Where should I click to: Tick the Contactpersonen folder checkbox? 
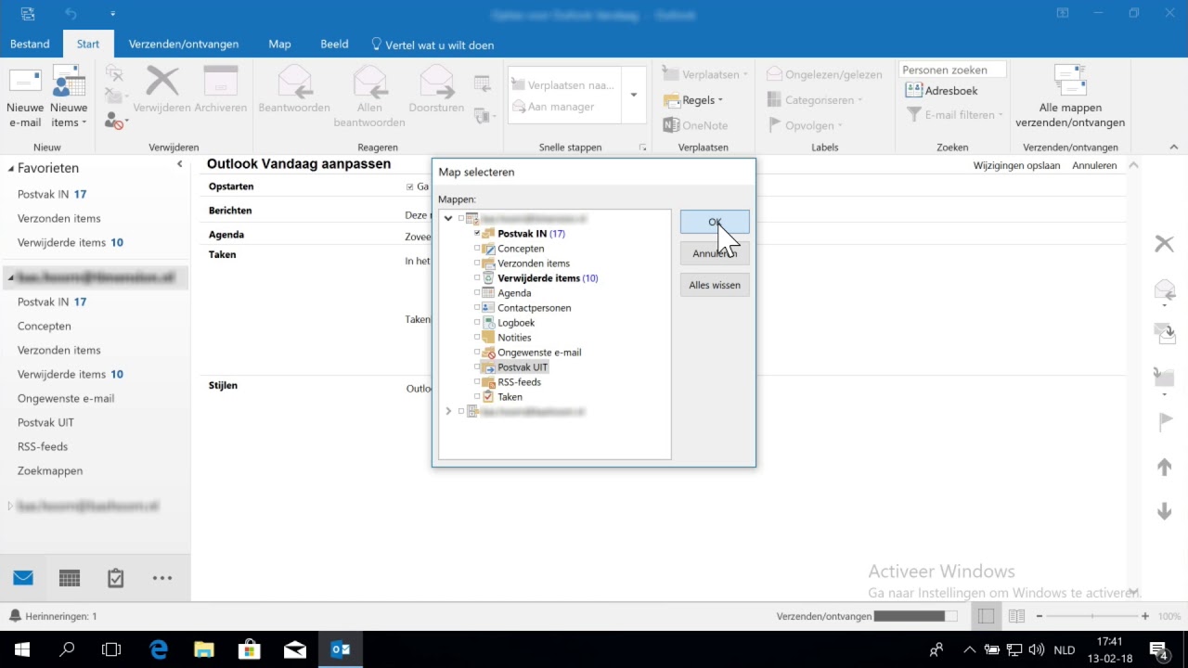coord(478,308)
